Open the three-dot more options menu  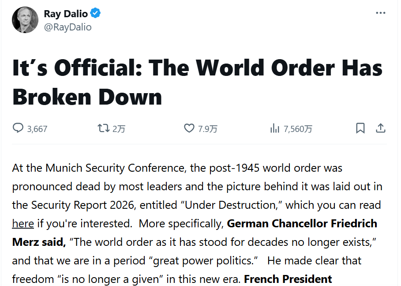(x=380, y=13)
